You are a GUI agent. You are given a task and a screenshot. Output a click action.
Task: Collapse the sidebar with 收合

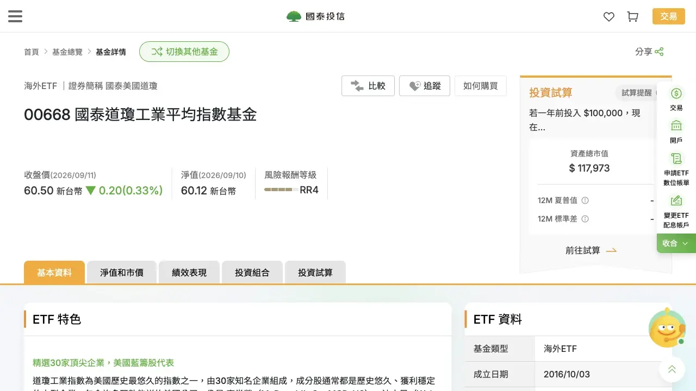tap(676, 243)
